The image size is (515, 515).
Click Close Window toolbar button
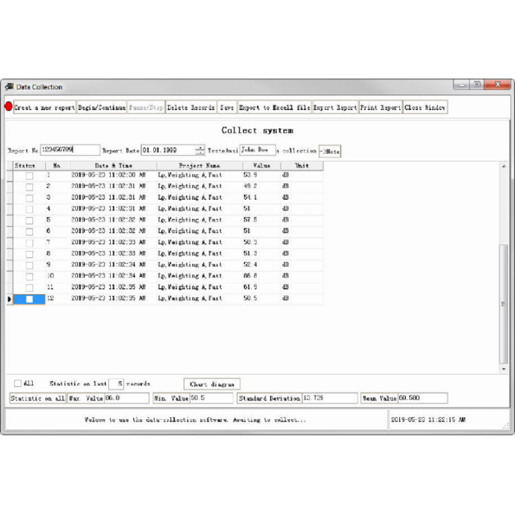425,107
